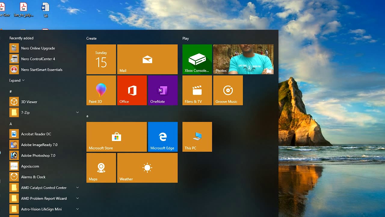The image size is (385, 217).
Task: Launch the Paint 3D tile
Action: click(x=101, y=90)
